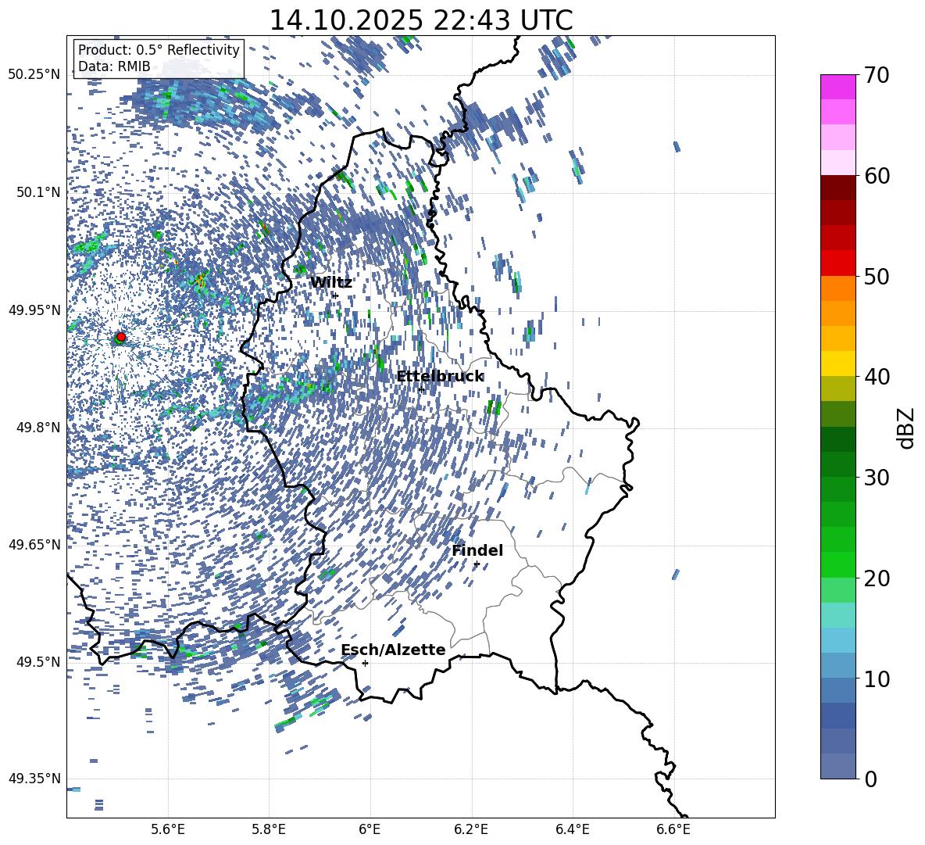Click the dBZ colorbar axis label
The height and width of the screenshot is (845, 925).
(906, 428)
